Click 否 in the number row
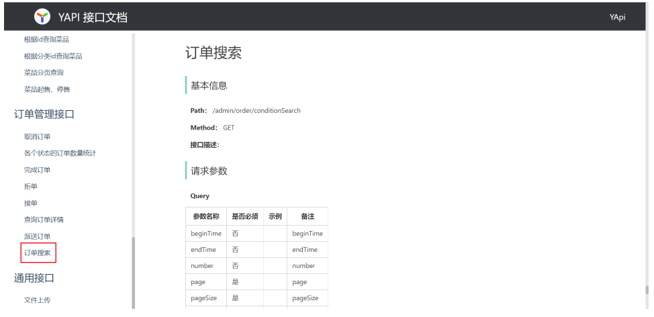 [x=235, y=266]
